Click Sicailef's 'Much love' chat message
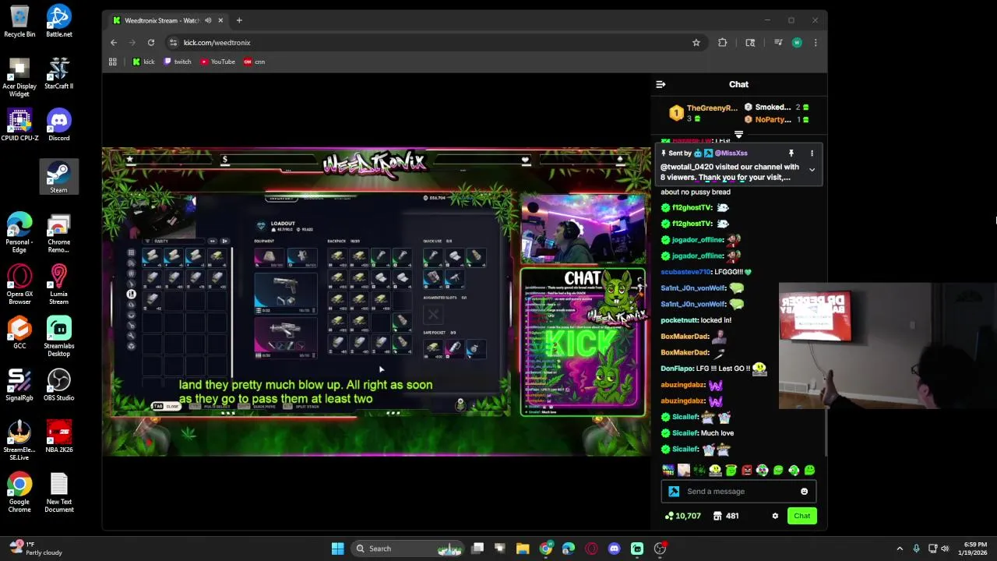The width and height of the screenshot is (997, 561). (717, 433)
